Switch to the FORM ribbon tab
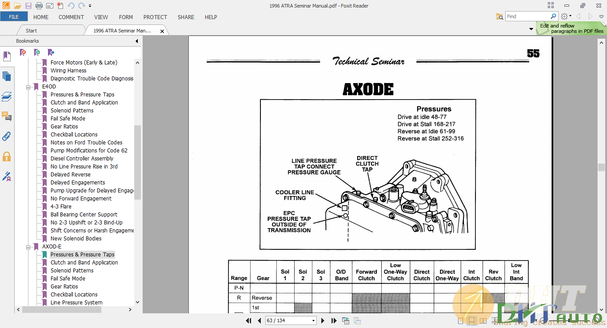This screenshot has height=328, width=607. coord(126,17)
